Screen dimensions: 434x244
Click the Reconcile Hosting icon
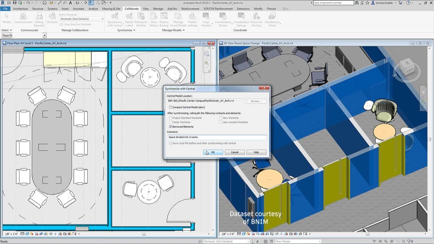tap(256, 16)
